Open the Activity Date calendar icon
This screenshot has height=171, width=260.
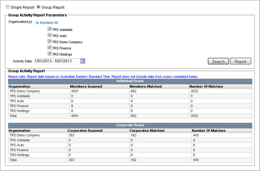tap(83, 61)
